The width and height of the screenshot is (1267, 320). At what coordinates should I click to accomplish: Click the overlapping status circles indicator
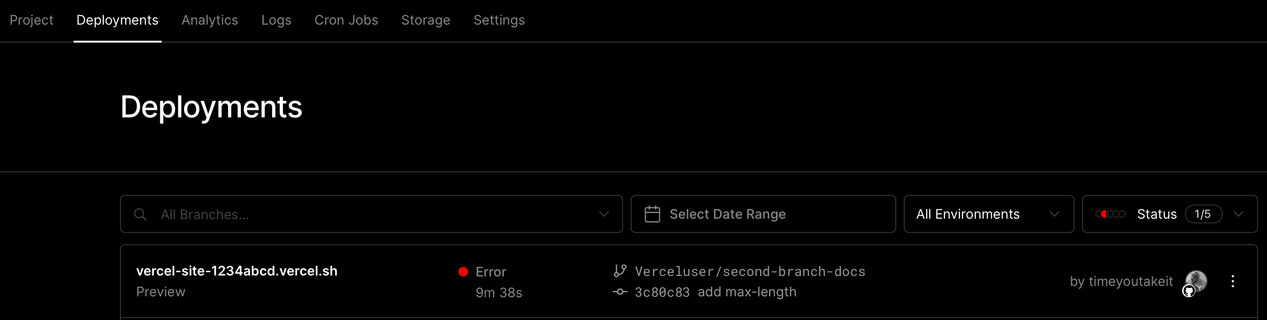coord(1111,213)
